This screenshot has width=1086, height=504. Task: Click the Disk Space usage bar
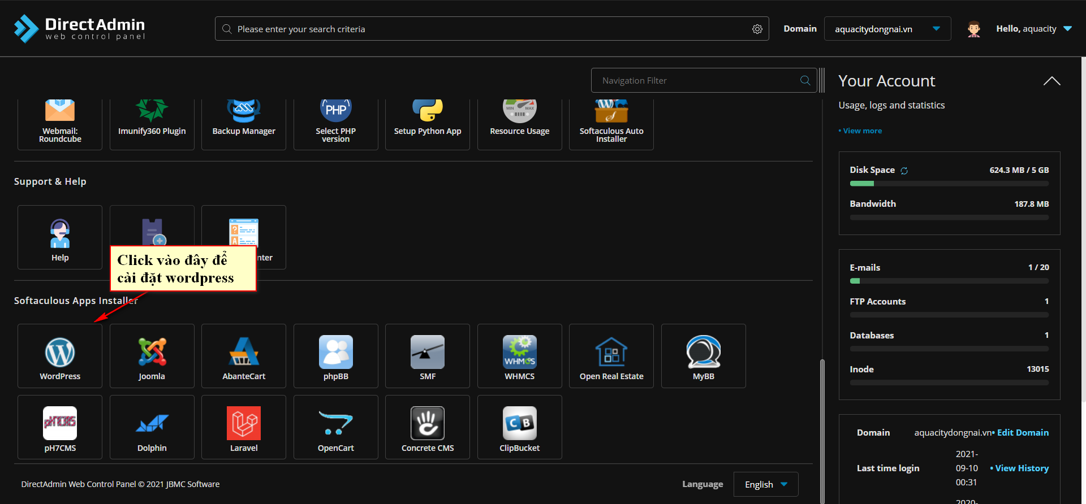949,184
